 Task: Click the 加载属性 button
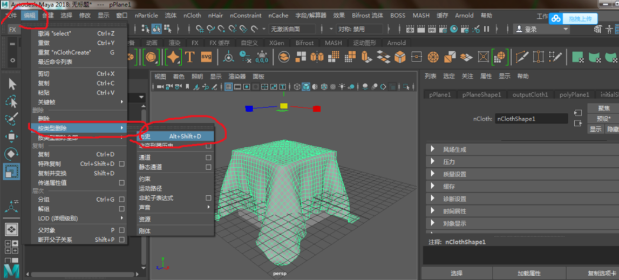click(529, 274)
